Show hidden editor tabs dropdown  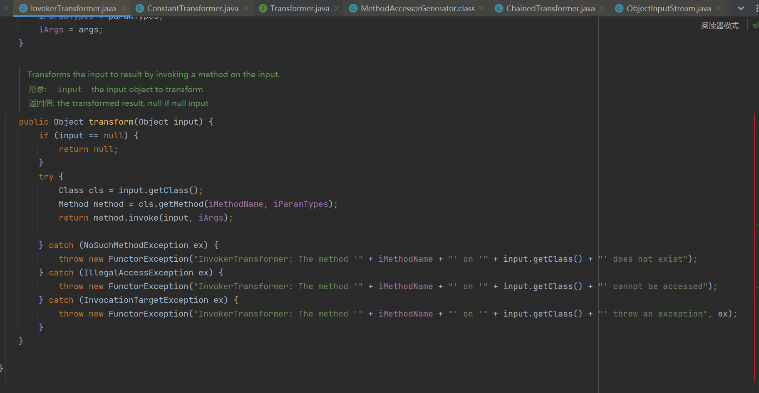click(741, 8)
